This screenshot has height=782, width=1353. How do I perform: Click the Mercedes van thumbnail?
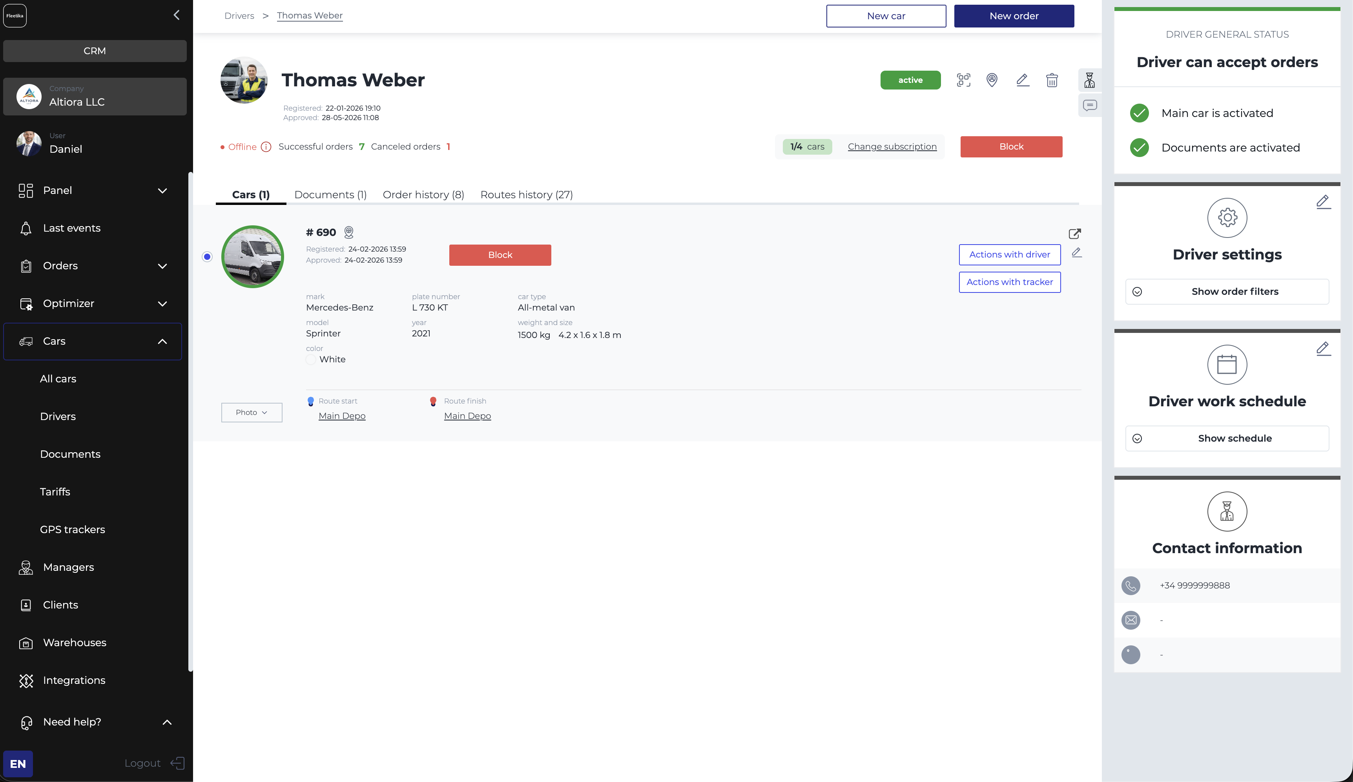pyautogui.click(x=252, y=257)
